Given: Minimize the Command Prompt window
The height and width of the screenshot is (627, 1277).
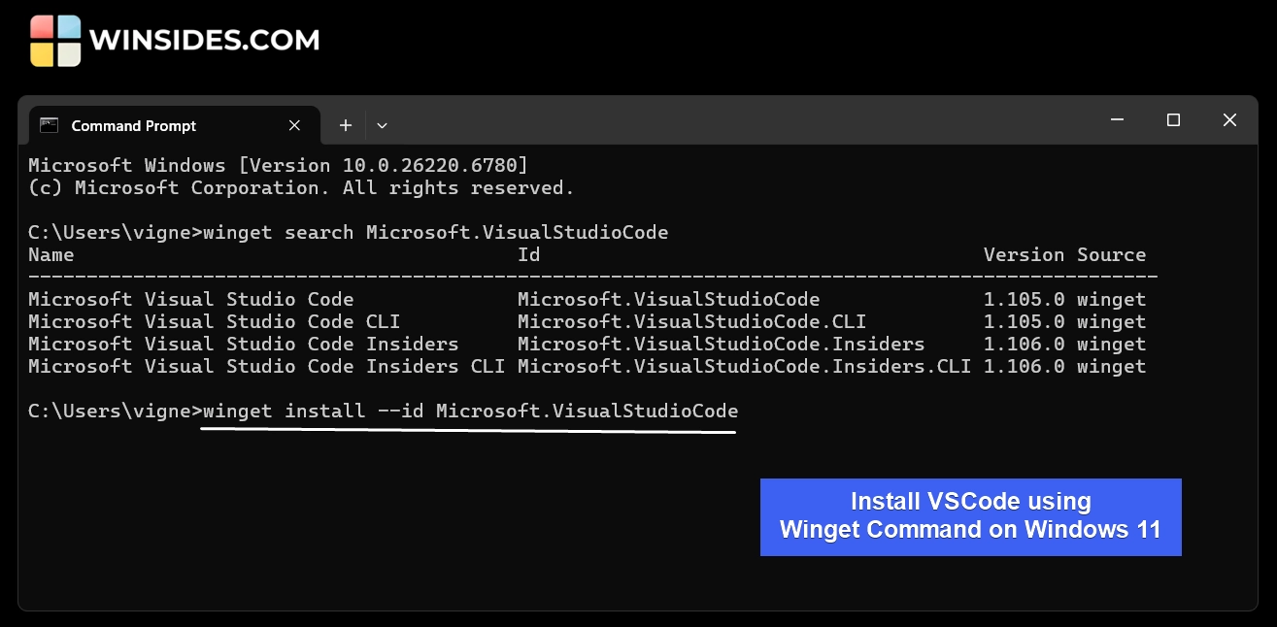Looking at the screenshot, I should (1117, 120).
